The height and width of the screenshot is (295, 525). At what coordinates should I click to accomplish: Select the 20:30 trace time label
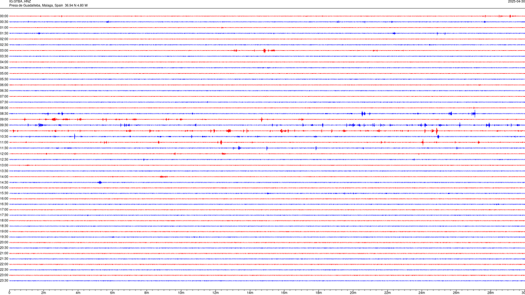point(4,248)
